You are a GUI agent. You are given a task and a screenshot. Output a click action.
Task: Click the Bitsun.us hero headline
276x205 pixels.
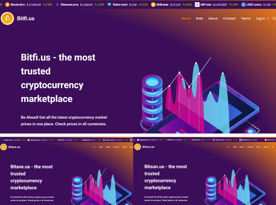[x=166, y=177]
